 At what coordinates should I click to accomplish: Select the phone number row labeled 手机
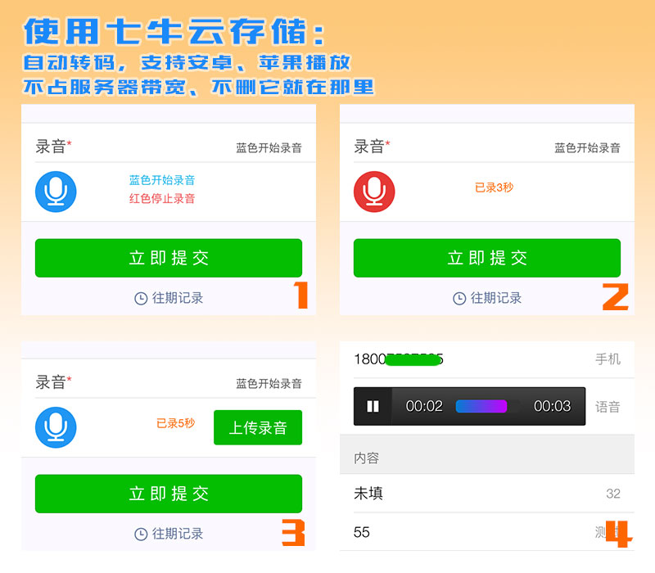486,359
